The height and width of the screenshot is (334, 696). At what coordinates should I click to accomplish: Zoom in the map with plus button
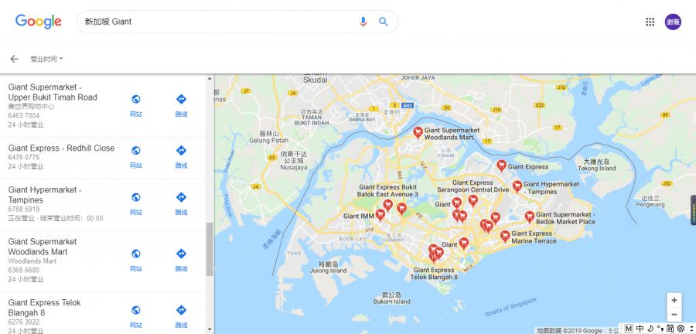pos(674,300)
